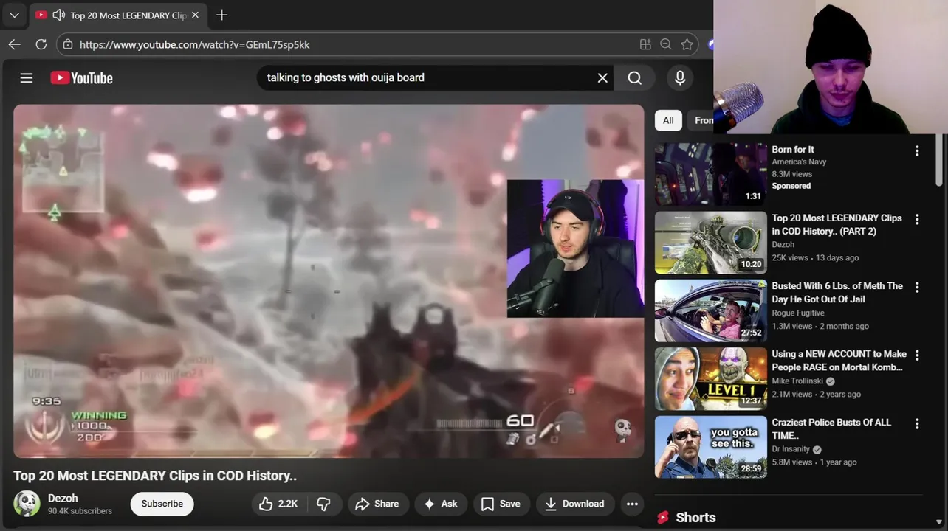Close the Top 20 Most LEGENDARY Clips tab
This screenshot has height=531, width=948.
pos(195,15)
